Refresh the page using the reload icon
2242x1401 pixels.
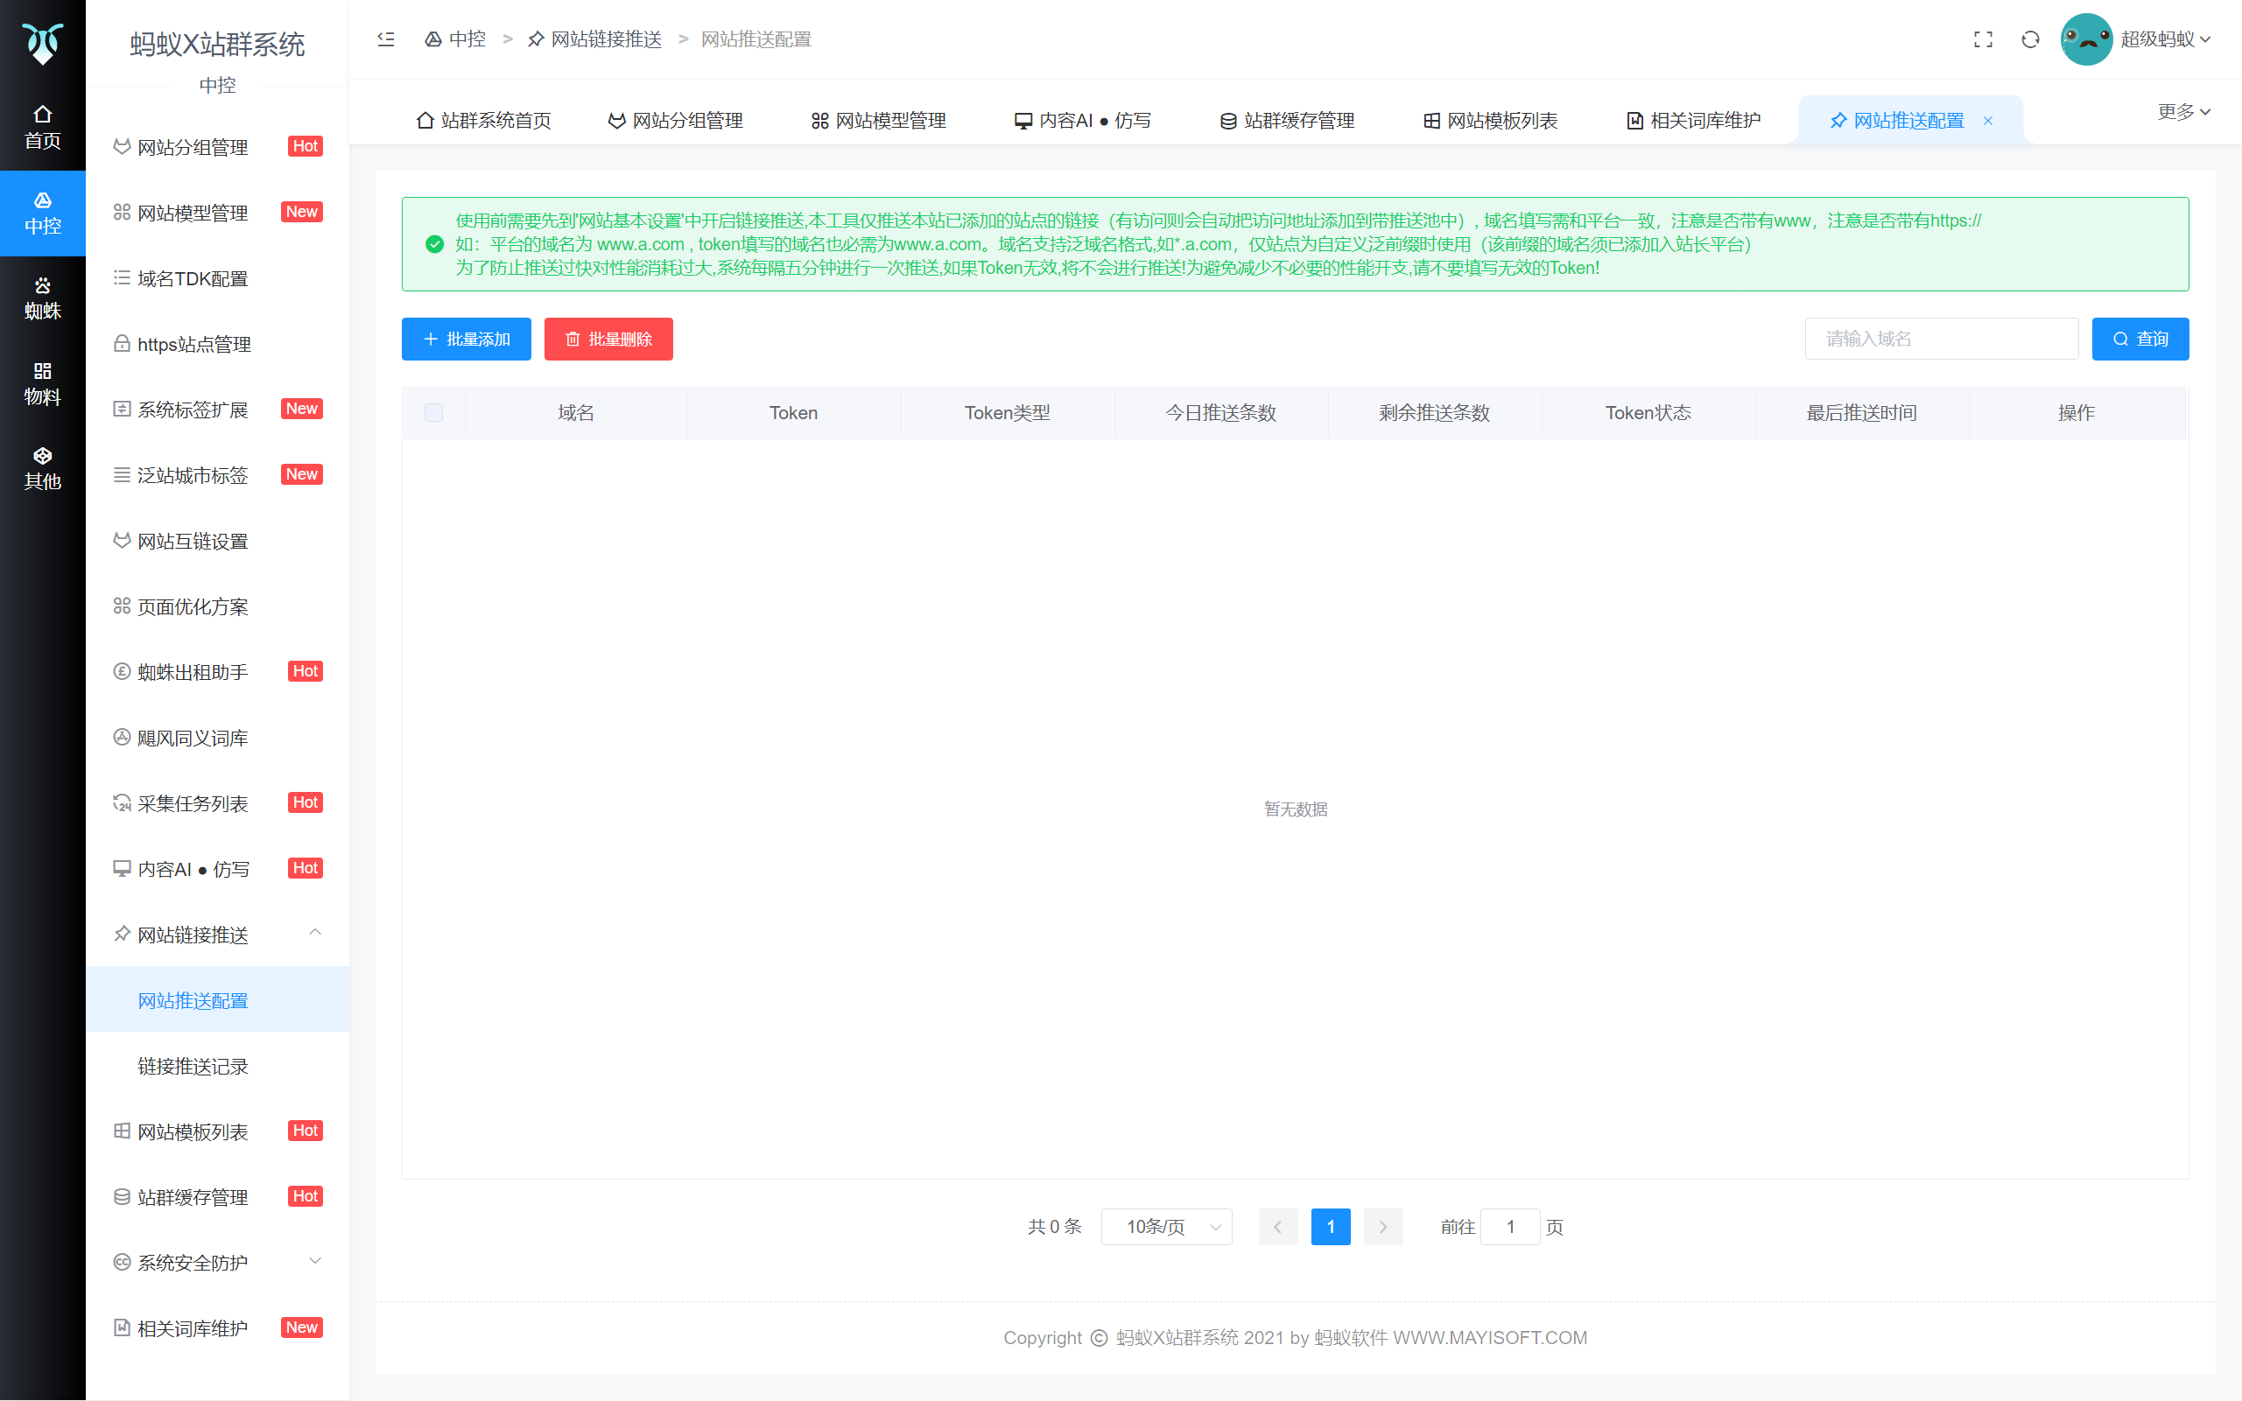2031,39
